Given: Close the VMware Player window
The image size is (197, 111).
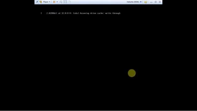Looking at the screenshot, I should (x=160, y=2).
